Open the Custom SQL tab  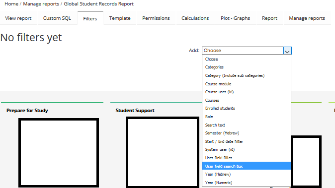57,18
